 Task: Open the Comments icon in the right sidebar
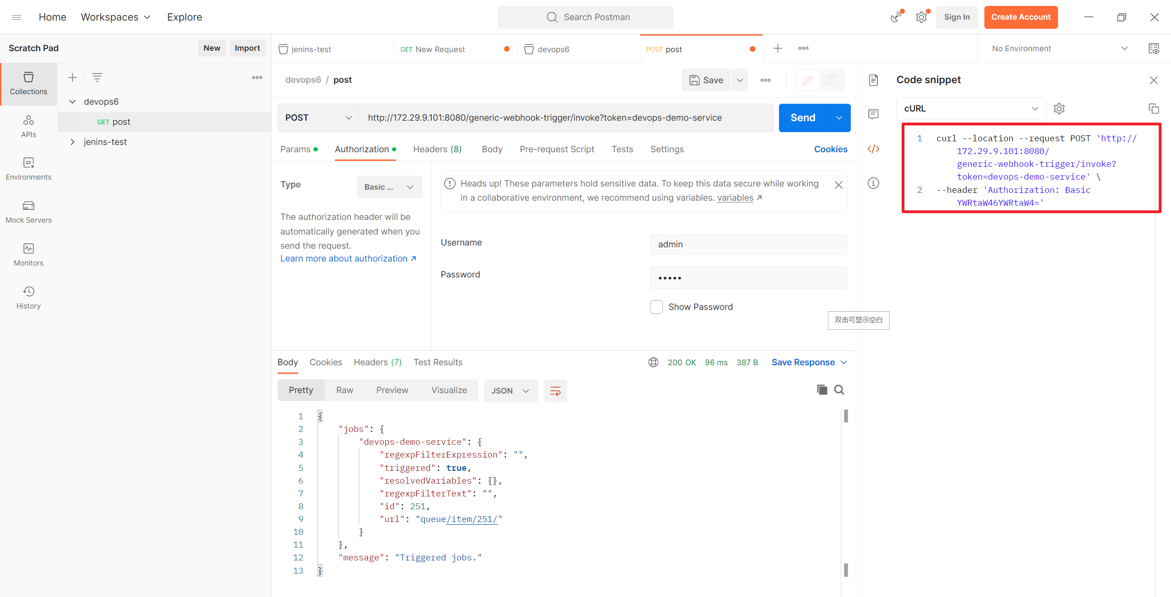pyautogui.click(x=873, y=114)
